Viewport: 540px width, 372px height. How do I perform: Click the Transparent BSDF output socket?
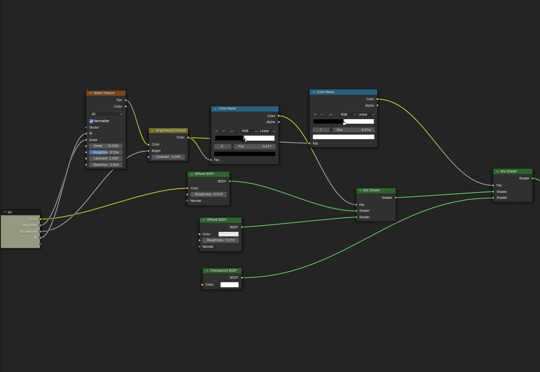tap(242, 278)
